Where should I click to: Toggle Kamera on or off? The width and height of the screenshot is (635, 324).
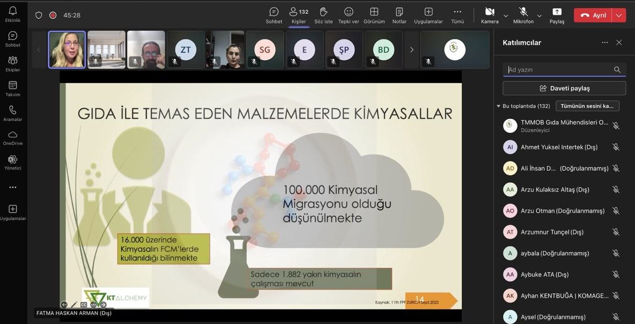[x=490, y=15]
